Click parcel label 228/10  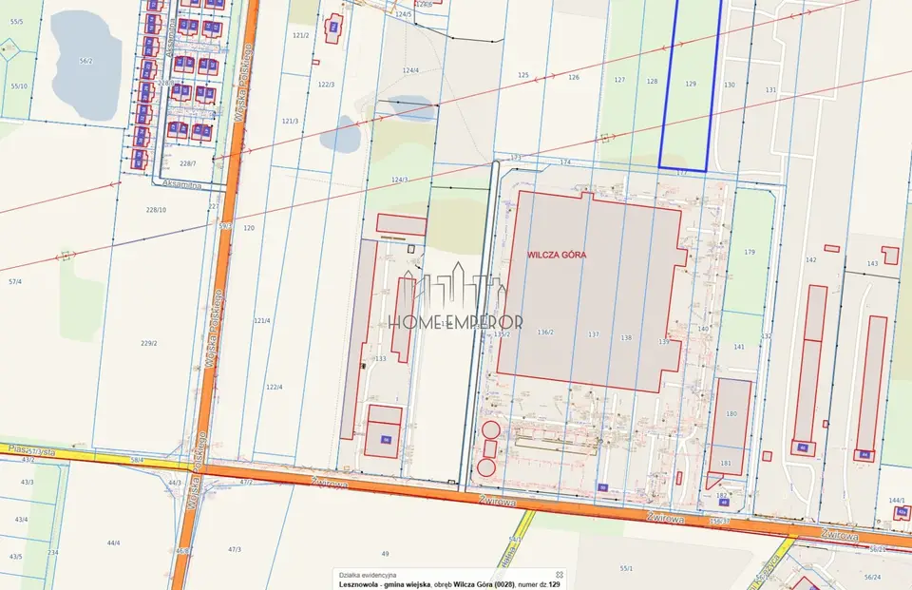pyautogui.click(x=156, y=209)
